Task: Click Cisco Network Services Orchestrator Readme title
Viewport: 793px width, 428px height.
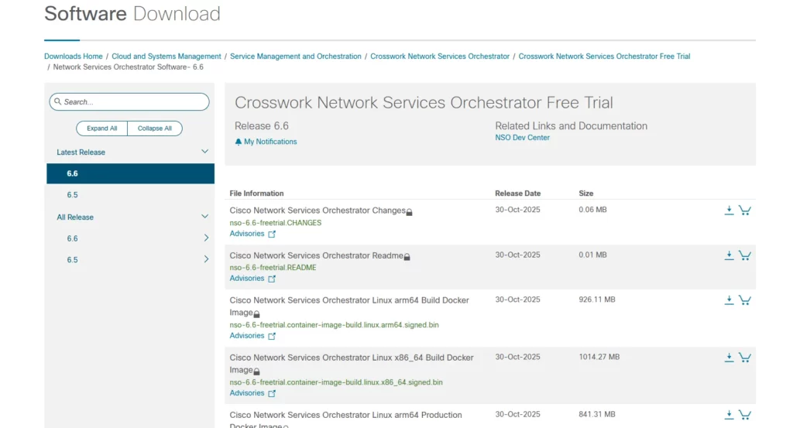Action: (x=317, y=255)
